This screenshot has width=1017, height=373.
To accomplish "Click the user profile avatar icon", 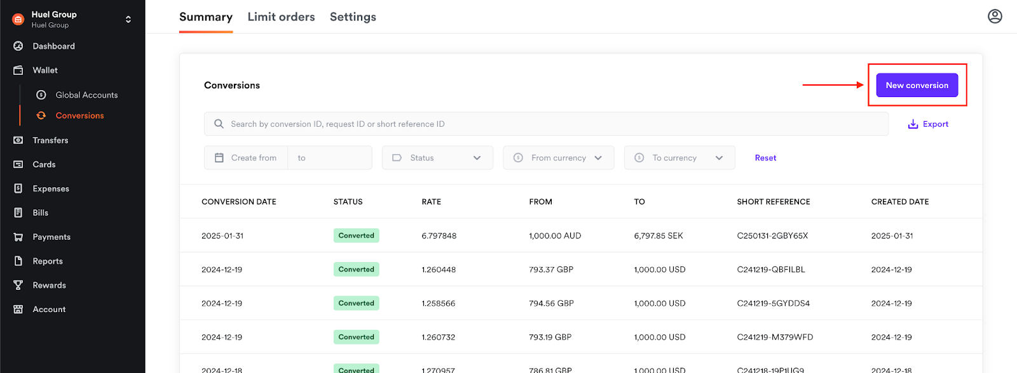I will tap(995, 16).
